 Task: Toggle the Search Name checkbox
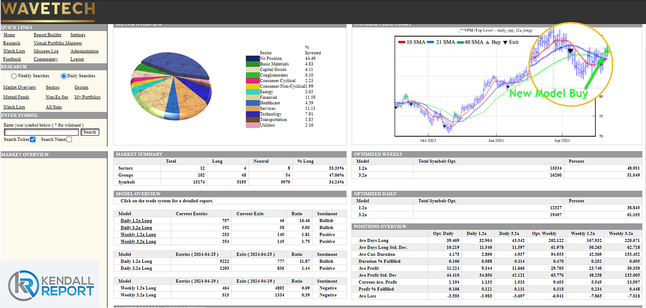click(x=69, y=140)
